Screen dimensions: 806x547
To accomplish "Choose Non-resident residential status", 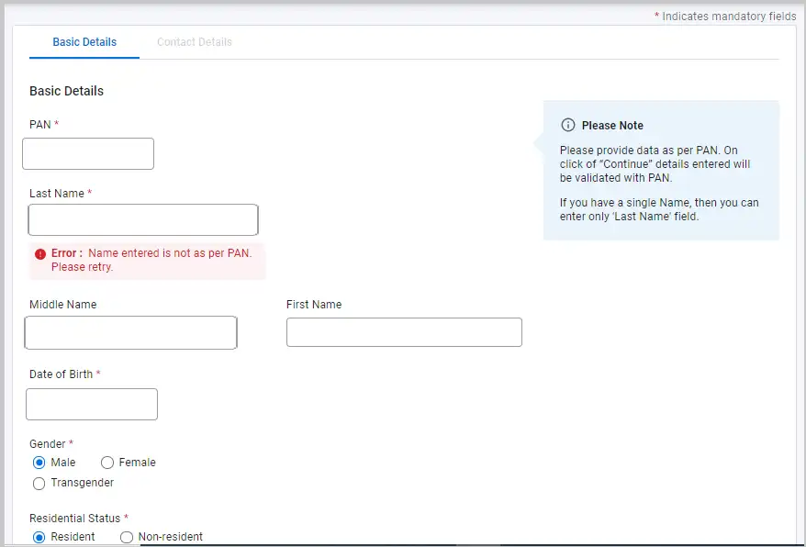I will pos(126,537).
